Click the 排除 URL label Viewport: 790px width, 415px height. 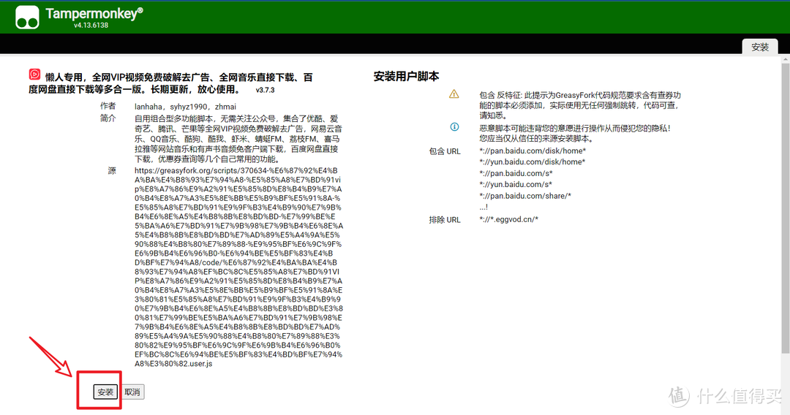pyautogui.click(x=445, y=219)
